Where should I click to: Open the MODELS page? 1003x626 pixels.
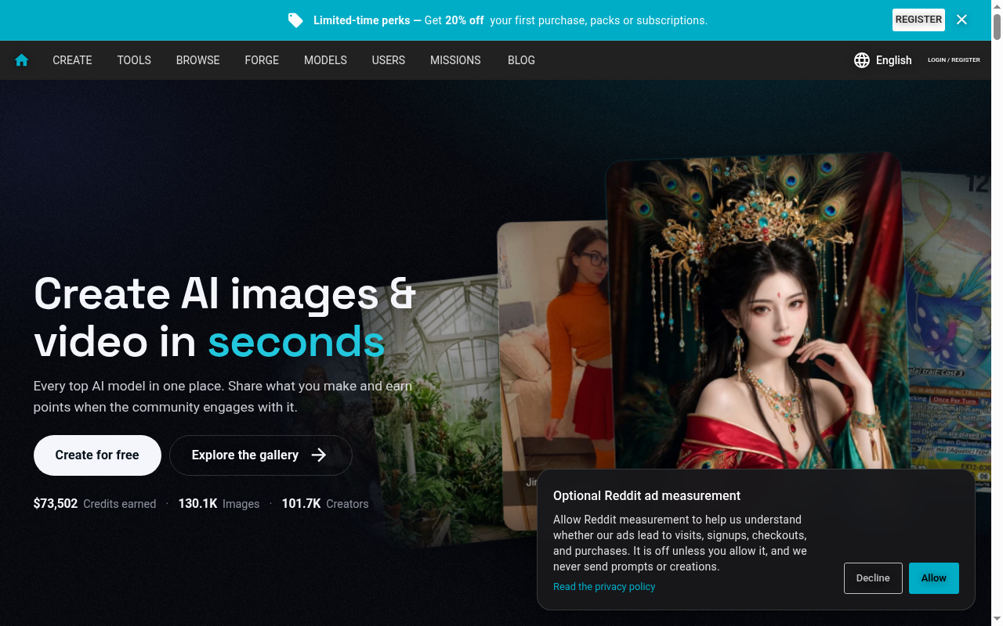(x=325, y=60)
